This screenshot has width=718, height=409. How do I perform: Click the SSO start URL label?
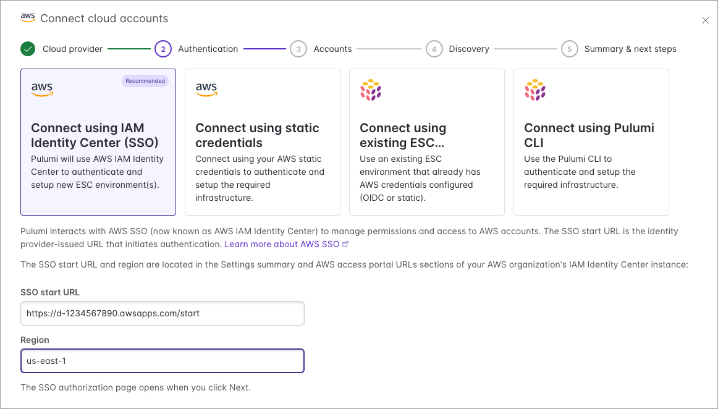50,292
